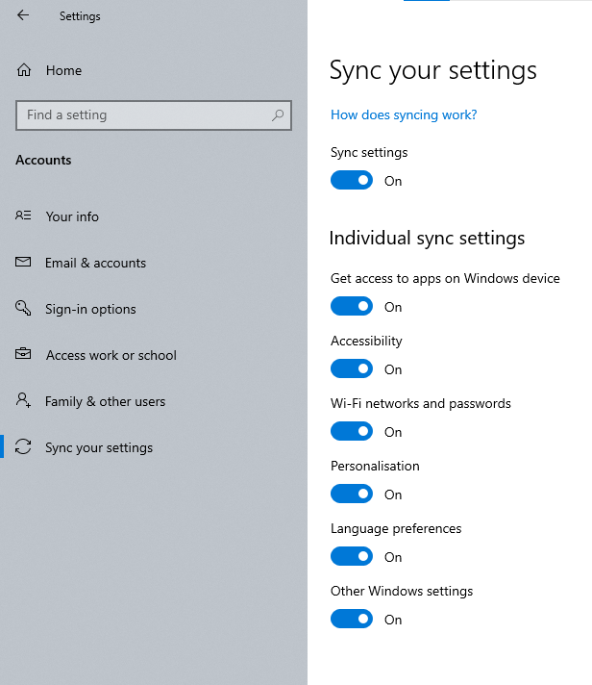Image resolution: width=592 pixels, height=685 pixels.
Task: Toggle Language preferences sync
Action: tap(352, 556)
